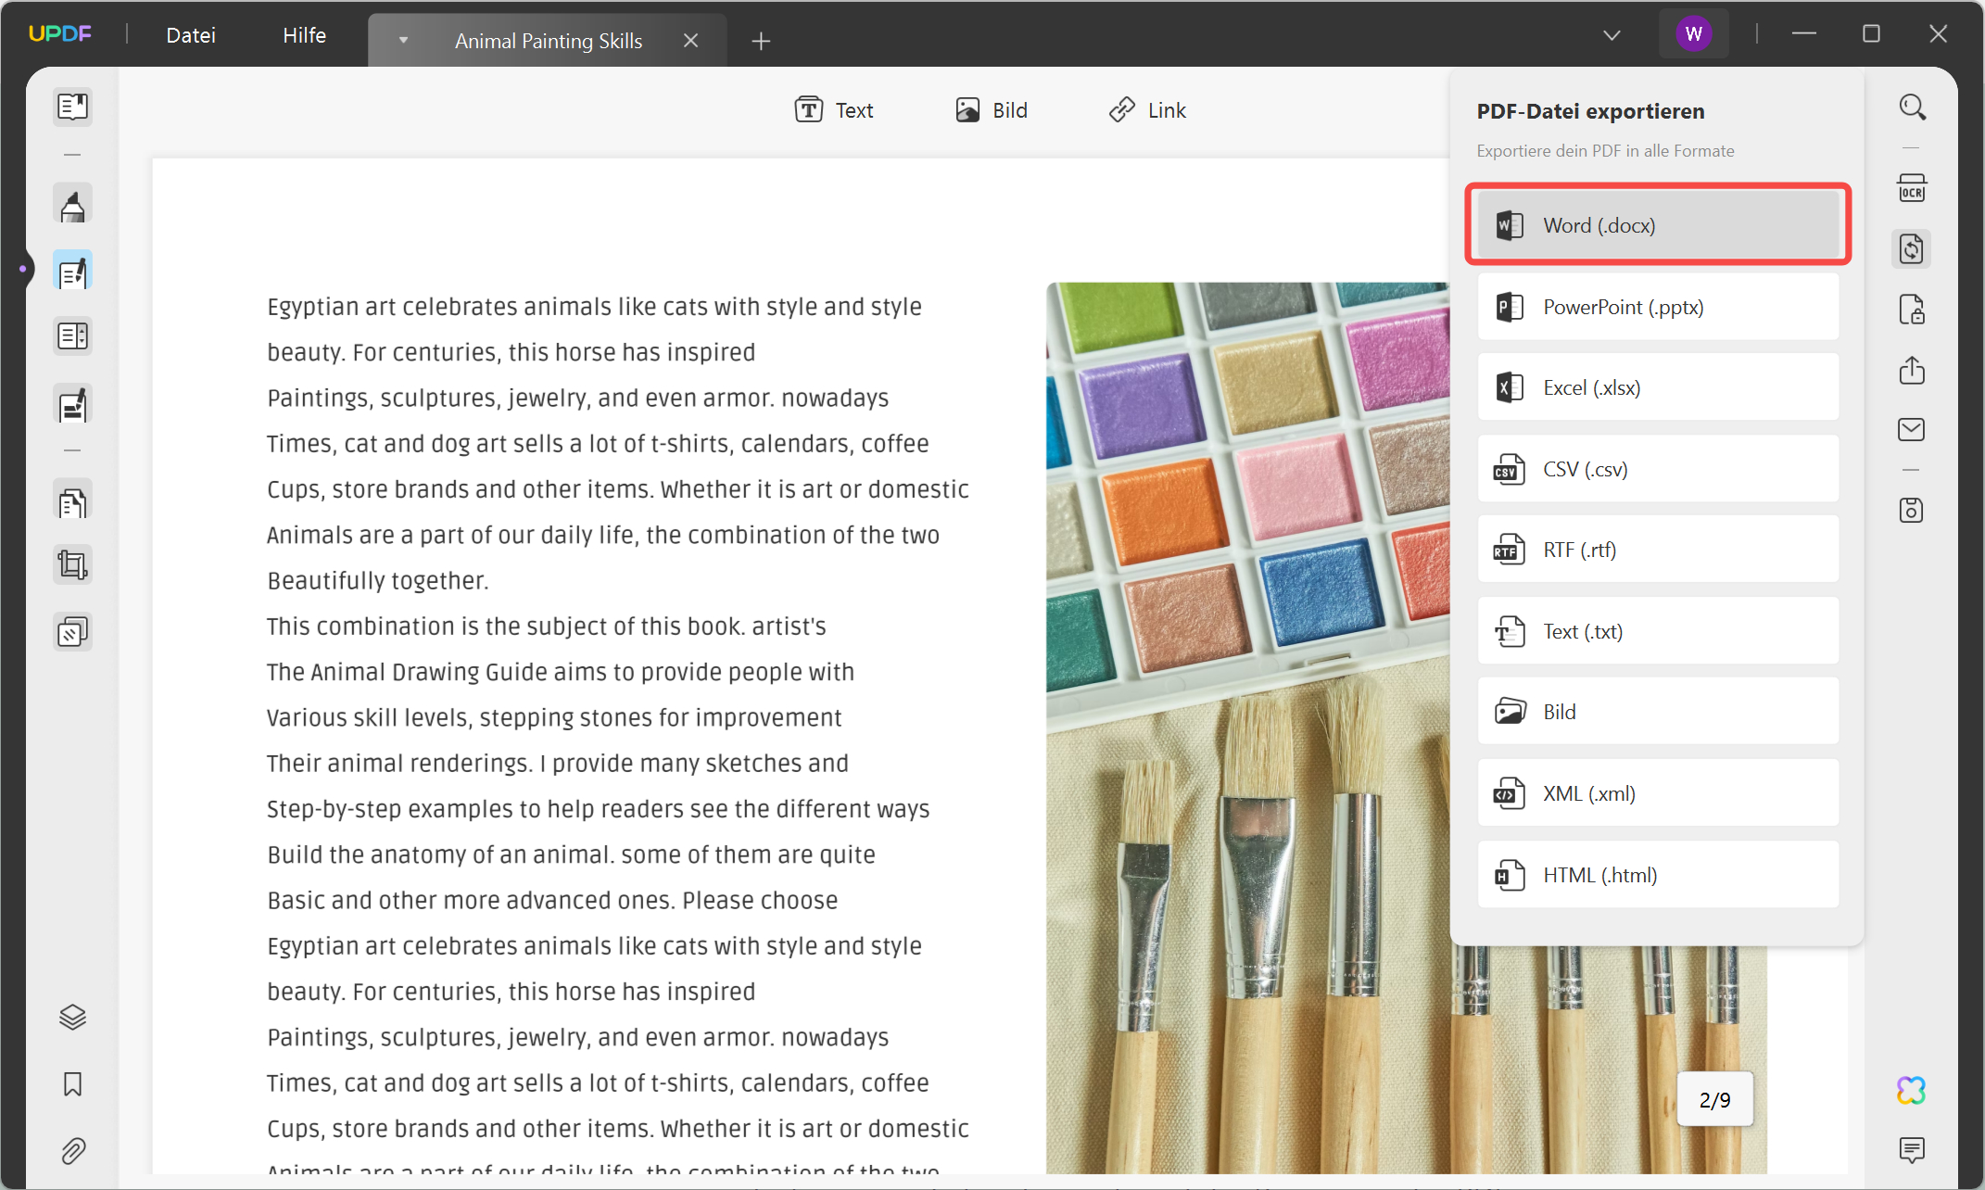Open the Hilfe menu

click(x=304, y=35)
